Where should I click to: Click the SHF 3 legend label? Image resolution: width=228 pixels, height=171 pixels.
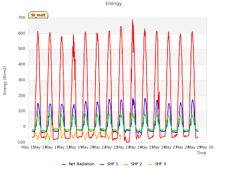(x=160, y=164)
